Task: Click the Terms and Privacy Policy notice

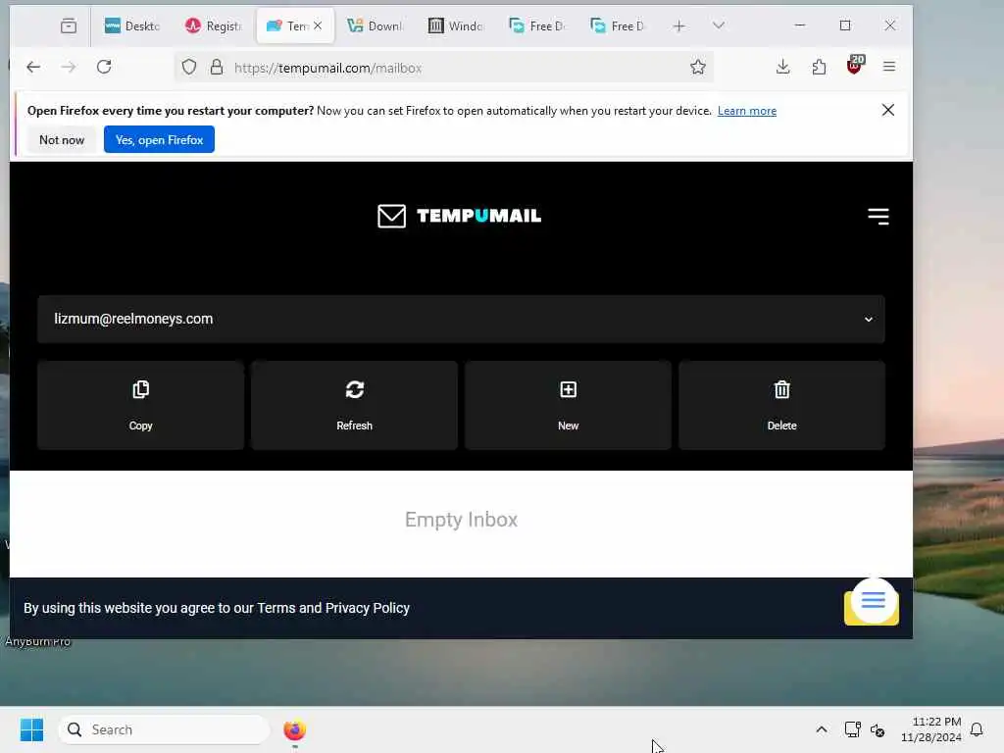Action: [217, 608]
